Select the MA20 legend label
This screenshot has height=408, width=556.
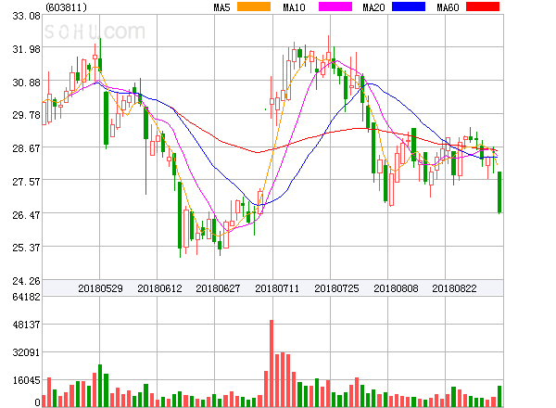(x=373, y=7)
